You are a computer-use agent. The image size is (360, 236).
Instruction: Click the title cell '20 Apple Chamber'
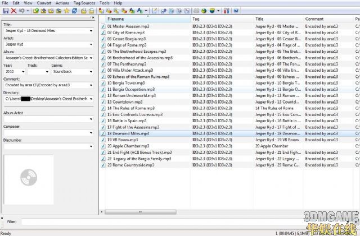click(272, 146)
